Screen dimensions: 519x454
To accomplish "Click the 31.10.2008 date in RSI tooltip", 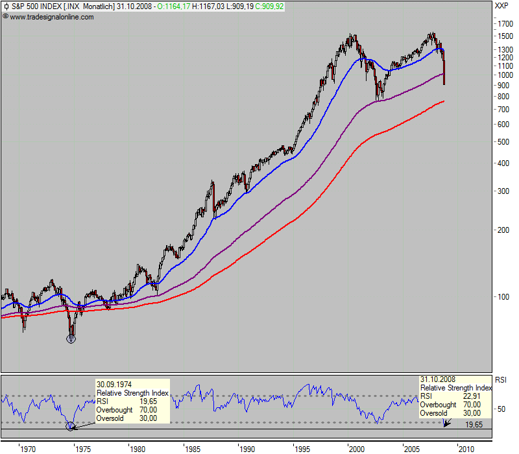I will tap(438, 379).
